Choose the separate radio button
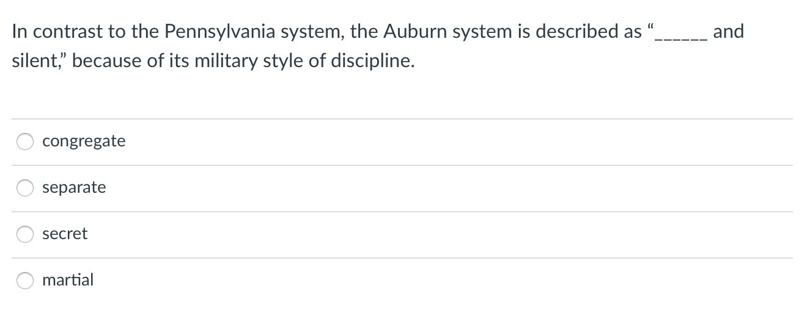 (25, 189)
